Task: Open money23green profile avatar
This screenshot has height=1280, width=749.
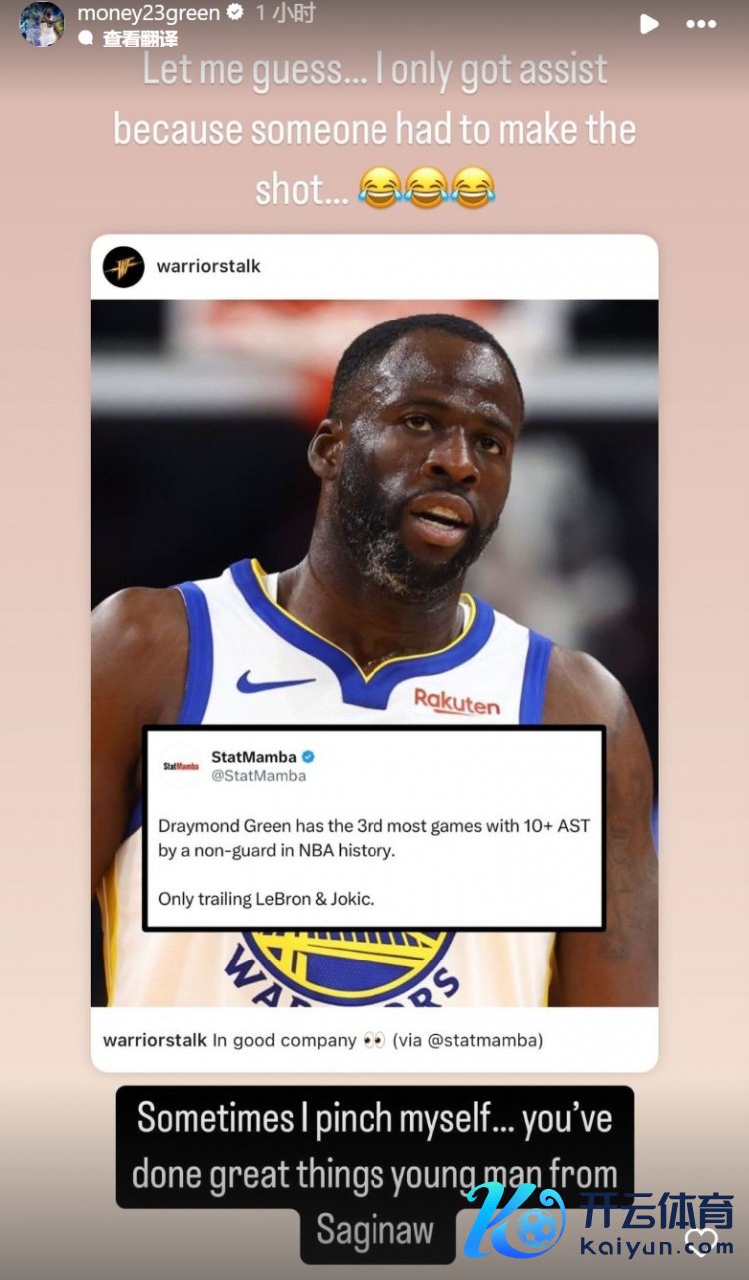Action: [x=42, y=23]
